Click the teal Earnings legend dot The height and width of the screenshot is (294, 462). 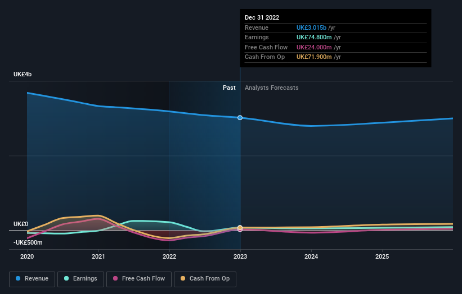click(66, 278)
